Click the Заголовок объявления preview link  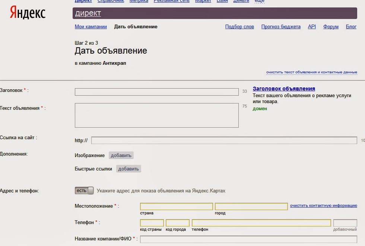284,89
